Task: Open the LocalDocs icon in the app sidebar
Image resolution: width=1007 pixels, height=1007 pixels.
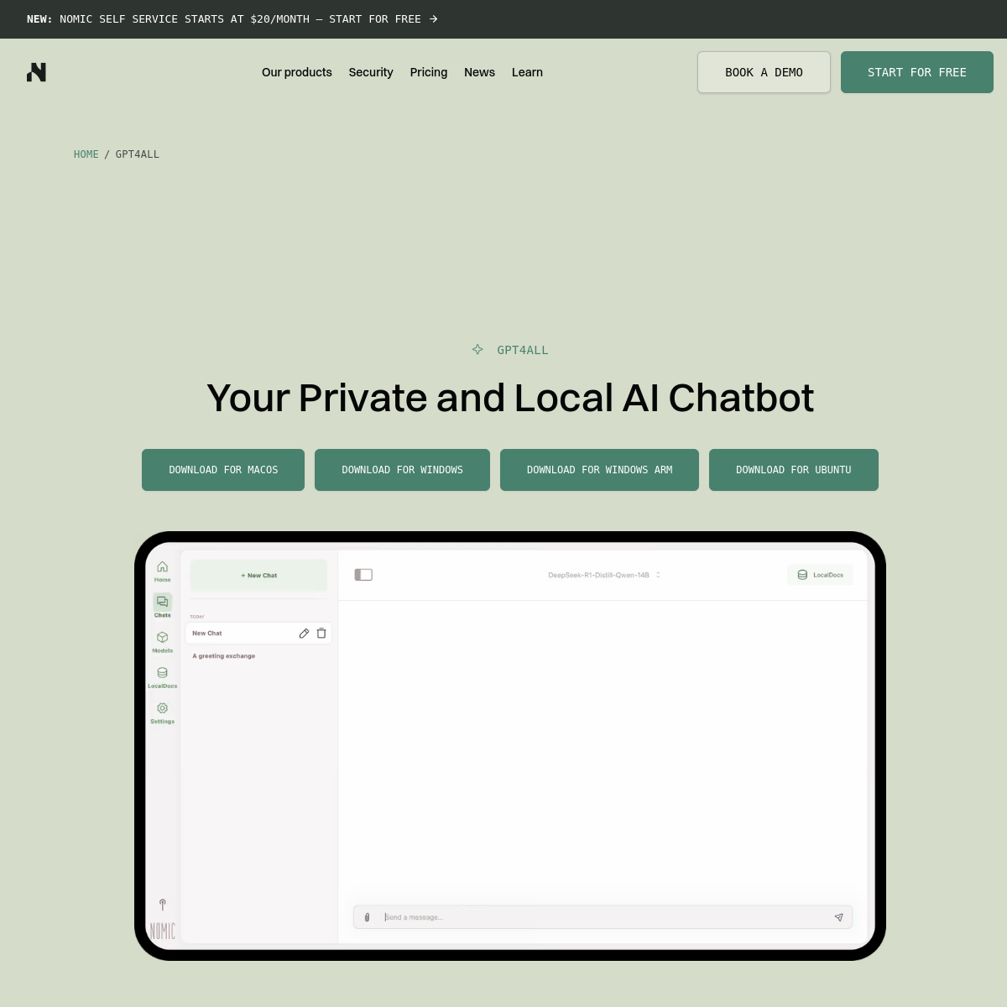Action: tap(163, 673)
